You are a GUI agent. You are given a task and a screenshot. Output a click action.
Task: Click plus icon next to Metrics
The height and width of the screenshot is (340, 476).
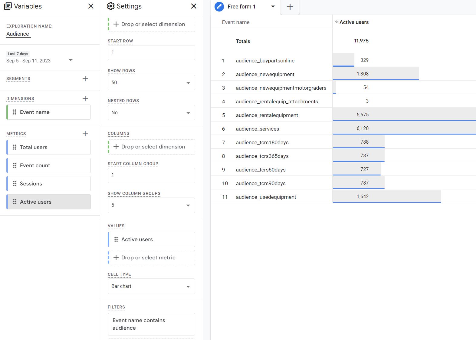pyautogui.click(x=85, y=134)
